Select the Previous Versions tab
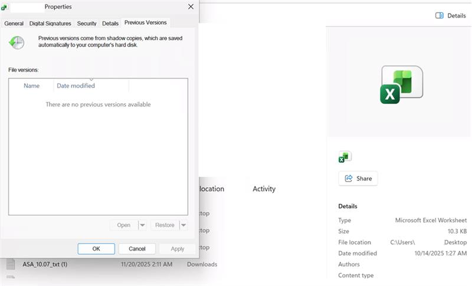 click(x=145, y=22)
